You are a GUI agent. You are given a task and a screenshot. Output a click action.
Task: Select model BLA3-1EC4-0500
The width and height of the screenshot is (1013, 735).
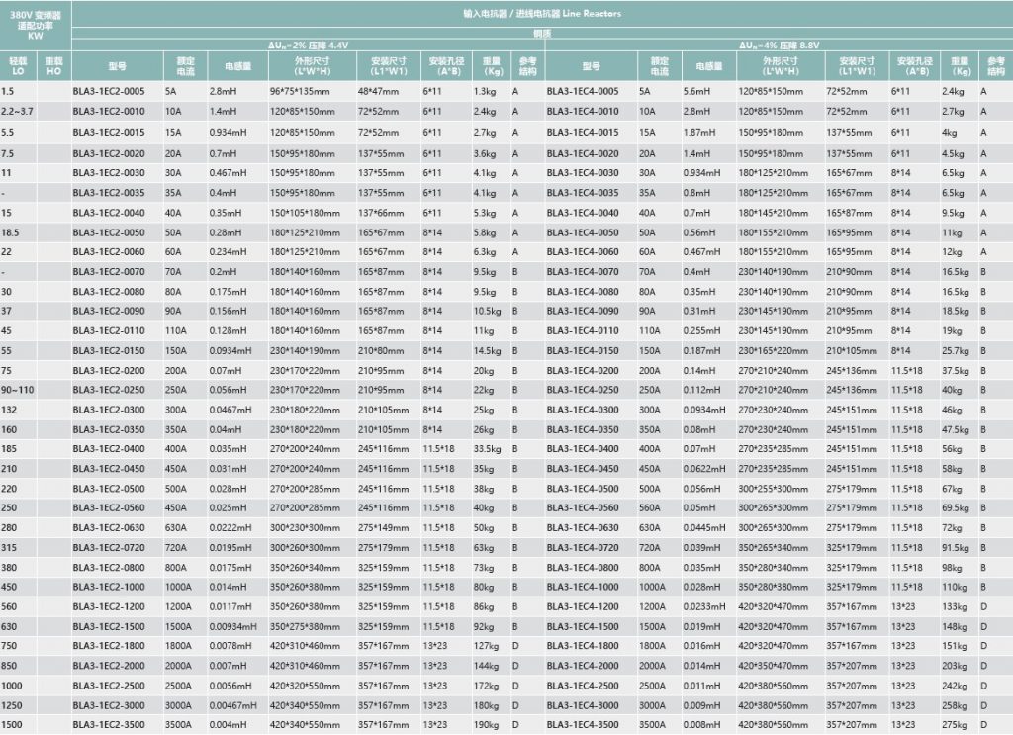(582, 489)
